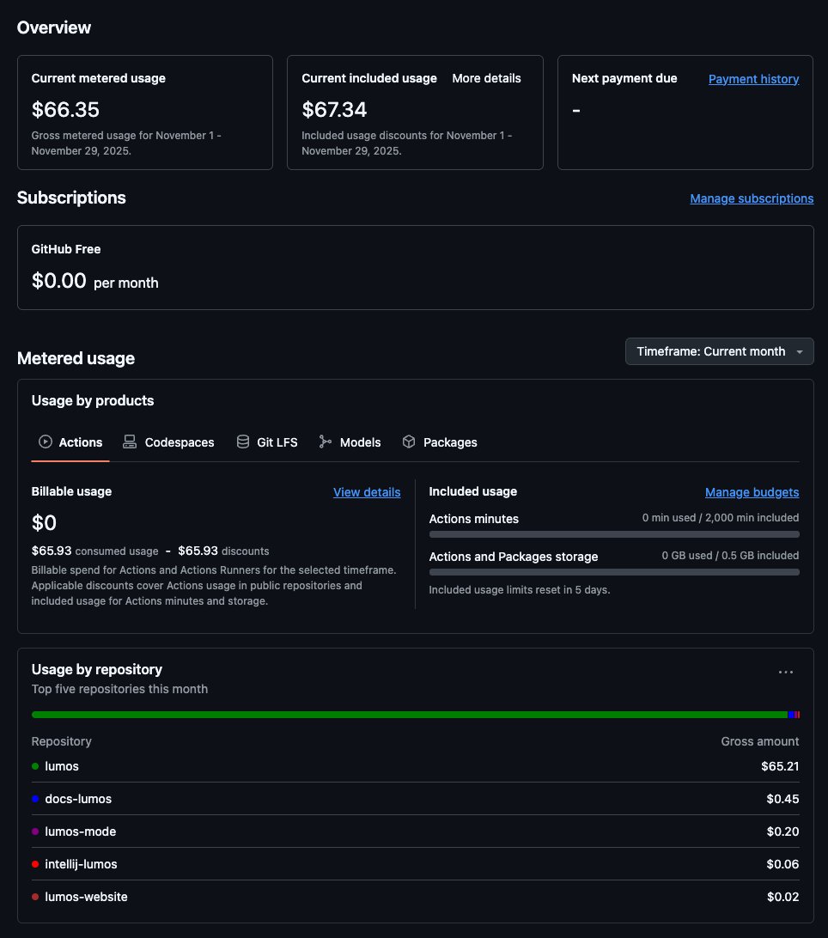828x938 pixels.
Task: Click the Included usage limits reset in 5 days text
Action: [x=520, y=590]
